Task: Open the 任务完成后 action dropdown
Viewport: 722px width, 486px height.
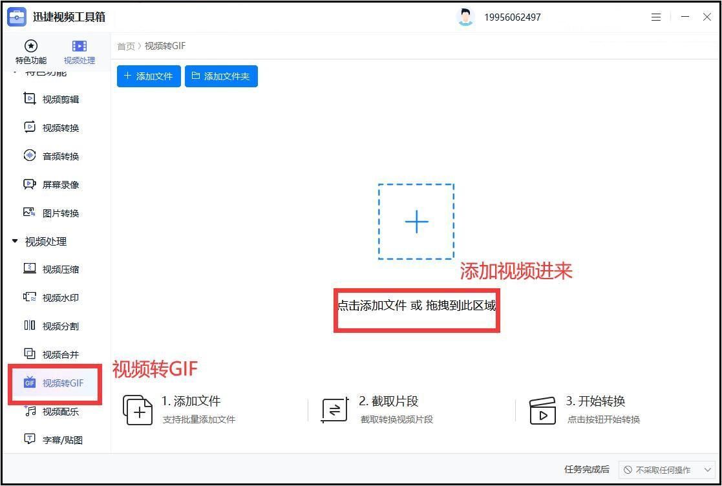Action: [667, 469]
